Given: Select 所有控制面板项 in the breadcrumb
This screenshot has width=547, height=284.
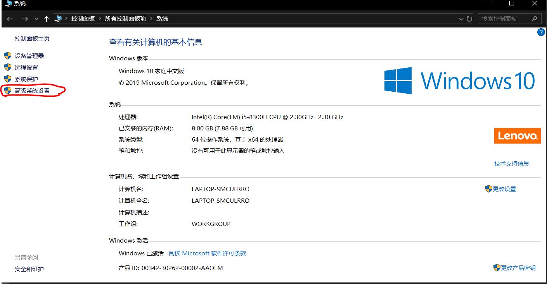Looking at the screenshot, I should [125, 19].
